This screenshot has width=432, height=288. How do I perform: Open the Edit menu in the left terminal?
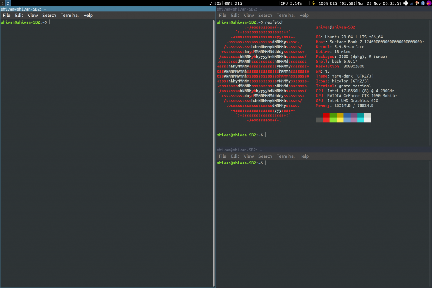(19, 15)
